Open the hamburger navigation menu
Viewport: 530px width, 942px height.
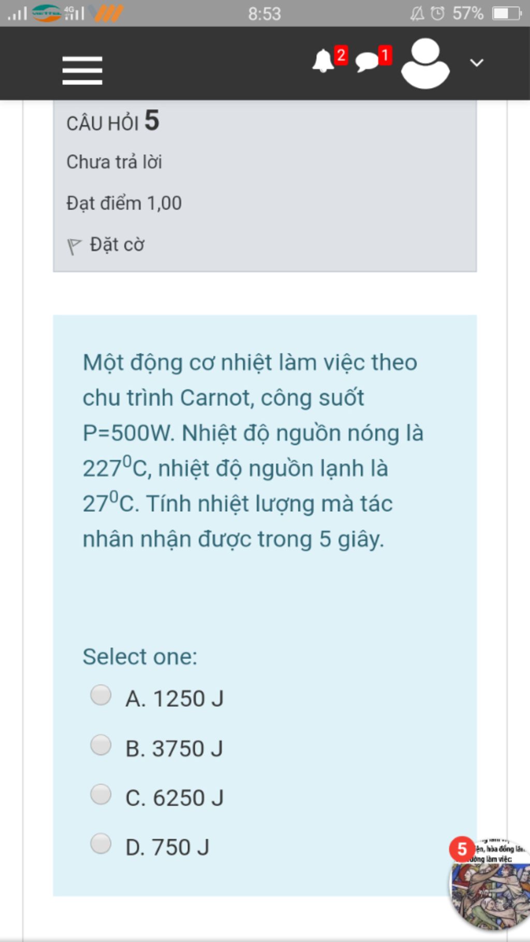click(82, 71)
